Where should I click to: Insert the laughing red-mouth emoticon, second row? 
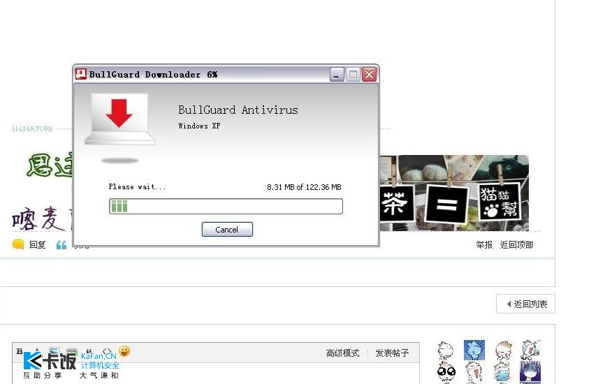pos(474,372)
